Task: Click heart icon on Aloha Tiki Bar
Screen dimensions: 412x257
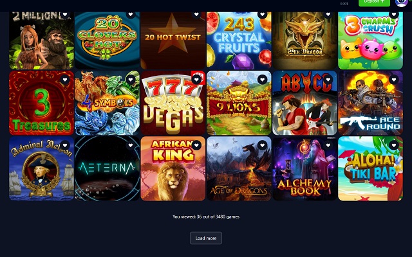Action: [x=394, y=145]
